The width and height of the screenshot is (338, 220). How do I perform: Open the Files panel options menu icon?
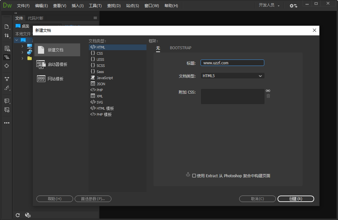[95, 18]
